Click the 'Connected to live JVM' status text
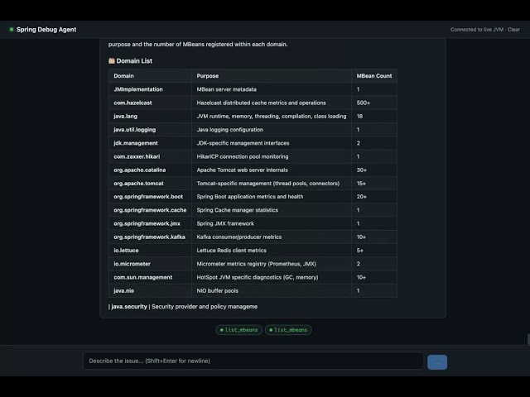Viewport: 530px width, 397px height. (477, 30)
